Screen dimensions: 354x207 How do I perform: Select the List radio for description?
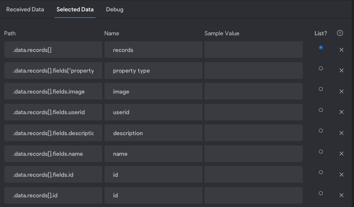pos(321,131)
